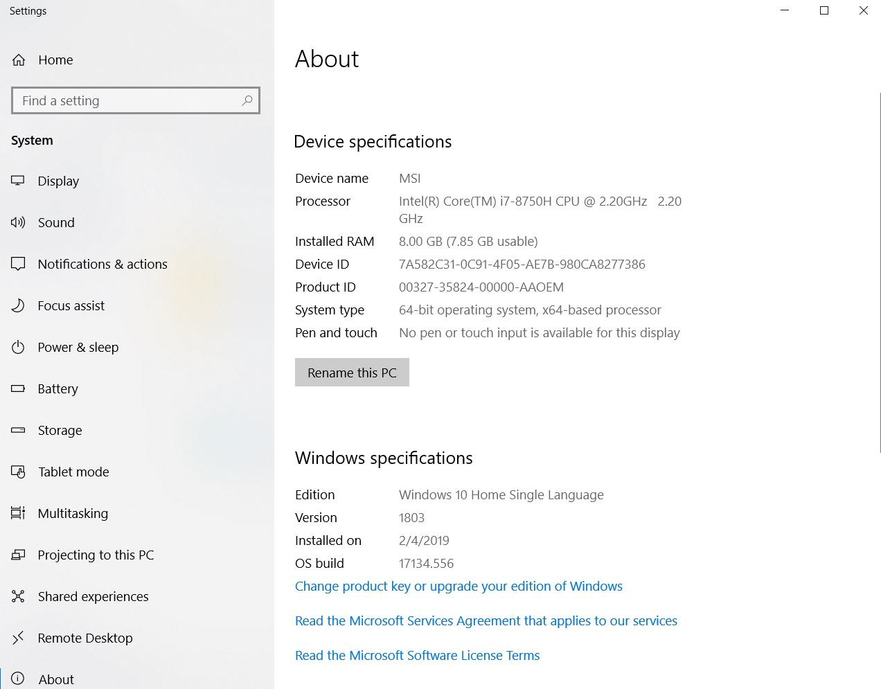Click the Remote Desktop icon
881x689 pixels.
[18, 638]
